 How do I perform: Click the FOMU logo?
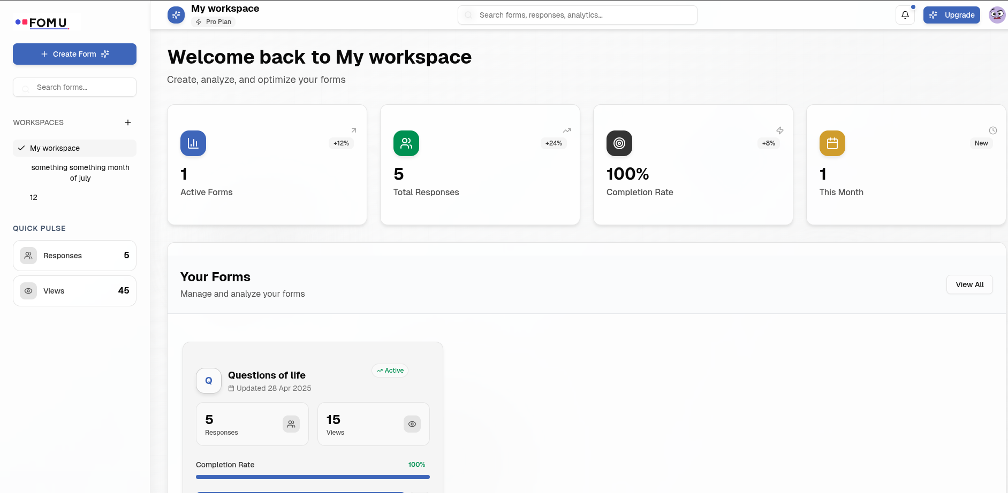click(42, 22)
